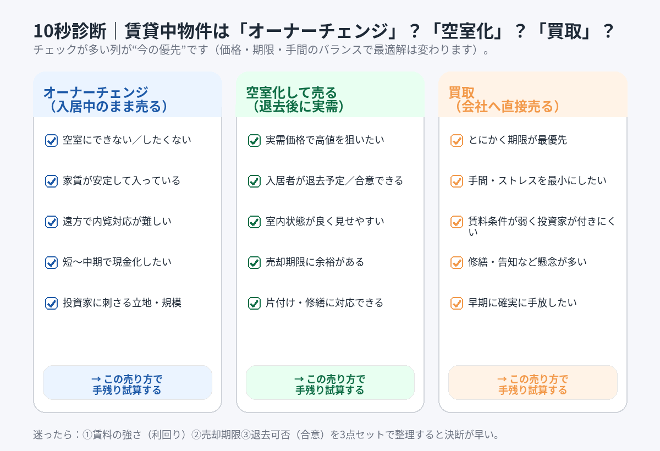
Task: Toggle 片付け・修繕に対応できる checkbox
Action: coord(254,304)
